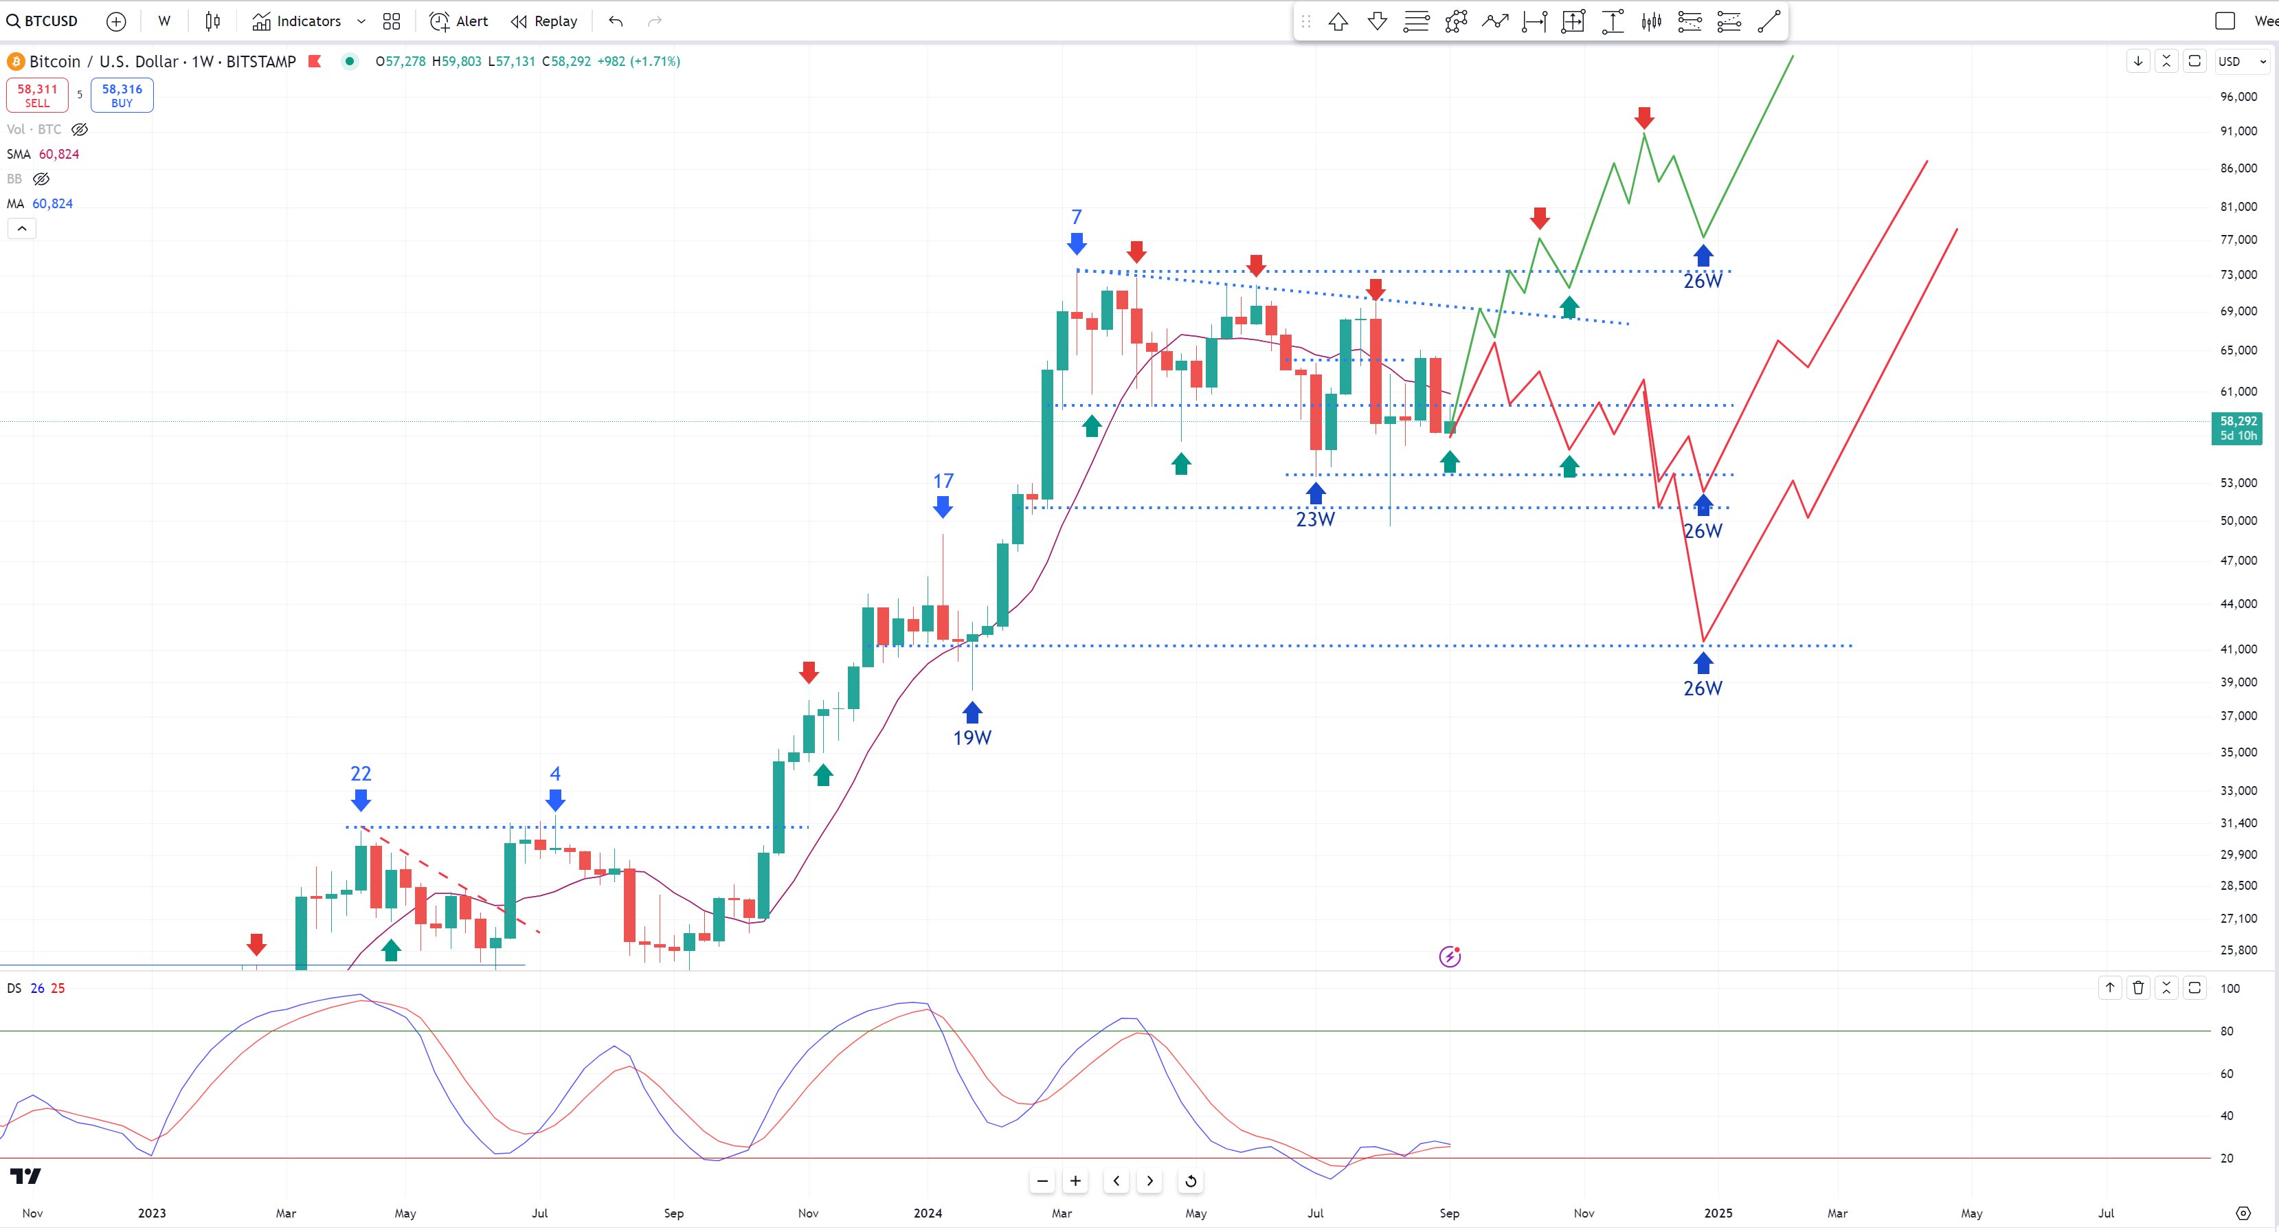Toggle the BB indicator visibility eye
This screenshot has width=2279, height=1232.
click(41, 179)
